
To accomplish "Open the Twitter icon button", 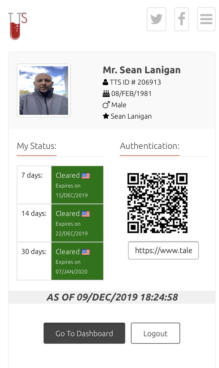I will tap(156, 19).
